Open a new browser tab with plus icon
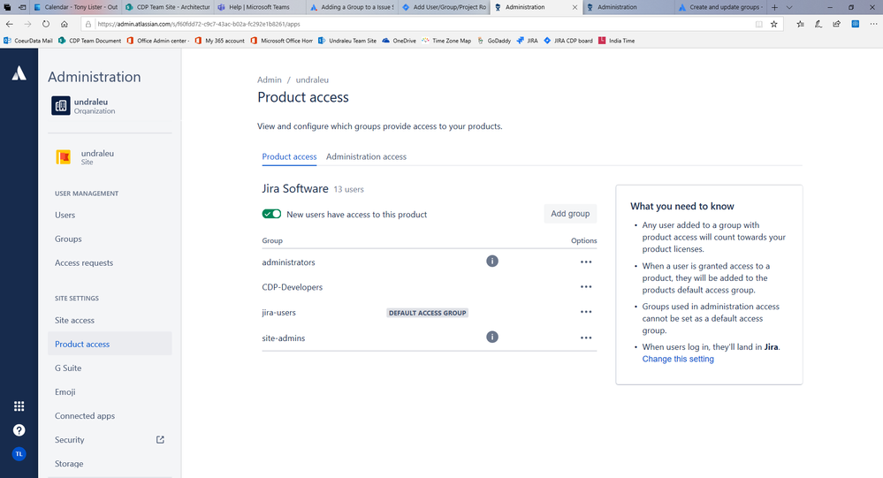Screen dimensions: 883x478 tap(774, 7)
